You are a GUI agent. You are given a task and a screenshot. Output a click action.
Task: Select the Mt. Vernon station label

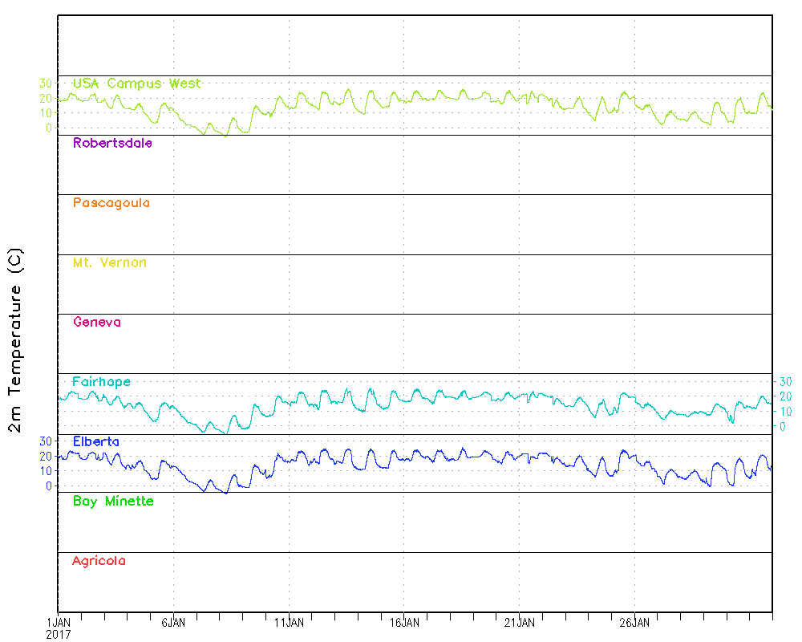point(109,263)
